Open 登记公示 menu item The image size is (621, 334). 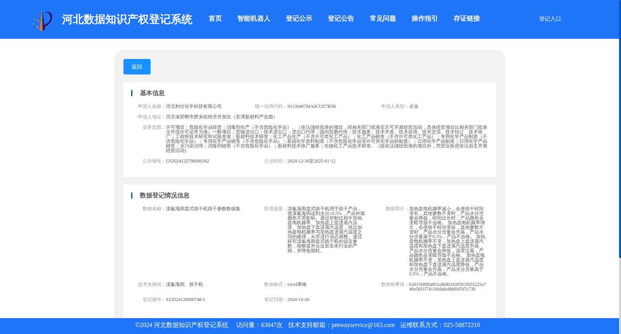(x=299, y=19)
